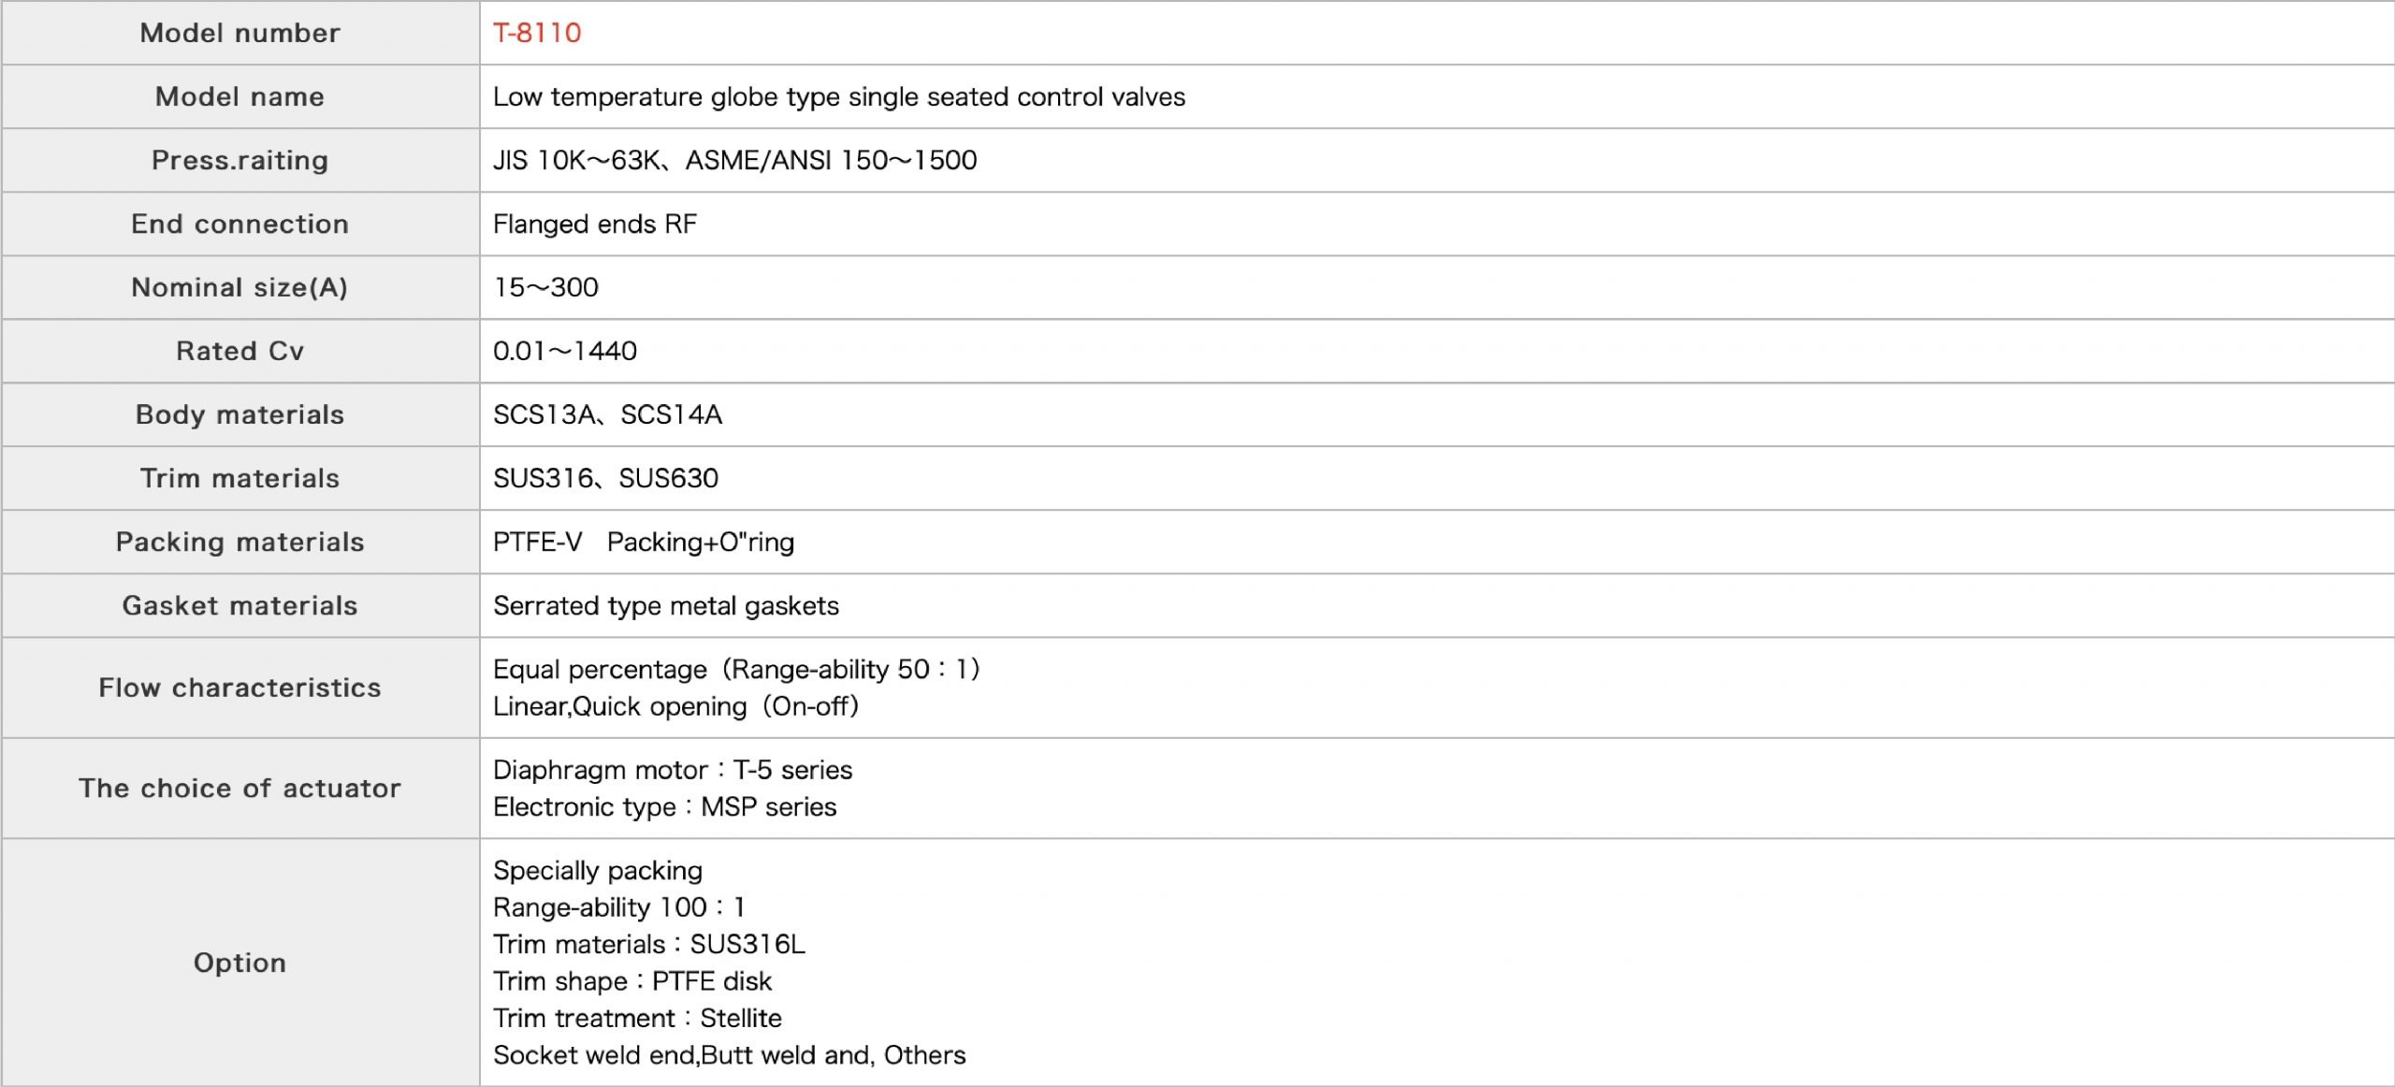Click the "Trim treatment: Stellite" option line

[637, 1018]
